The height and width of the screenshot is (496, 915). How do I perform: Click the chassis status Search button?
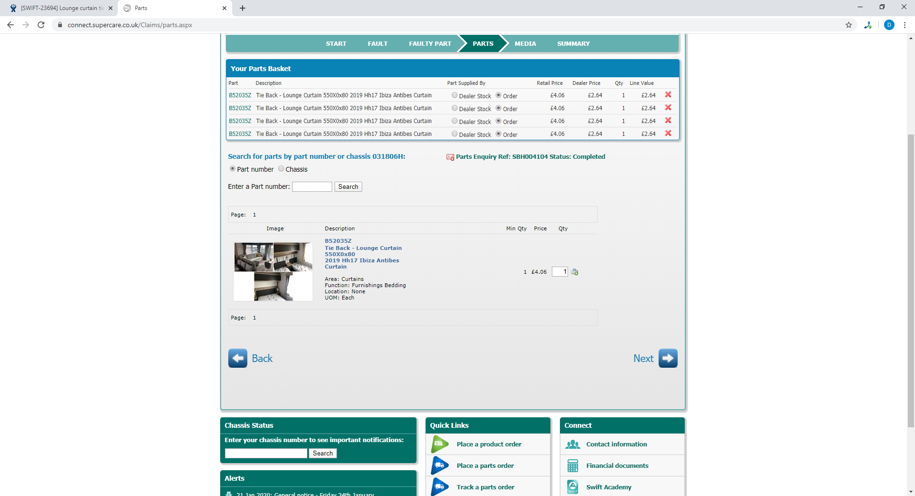(323, 453)
